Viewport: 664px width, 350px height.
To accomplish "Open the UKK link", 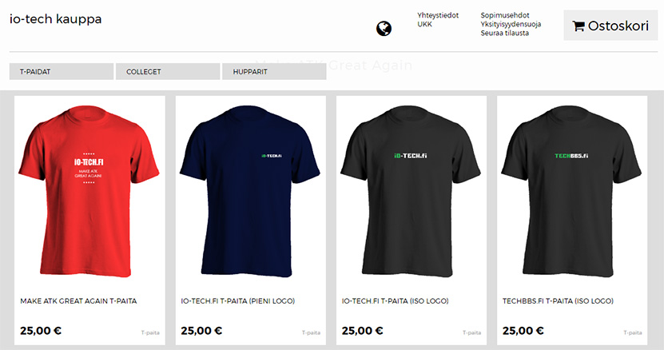I will click(x=425, y=24).
